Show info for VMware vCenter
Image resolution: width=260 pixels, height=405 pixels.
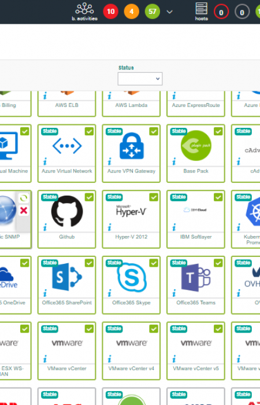45,359
